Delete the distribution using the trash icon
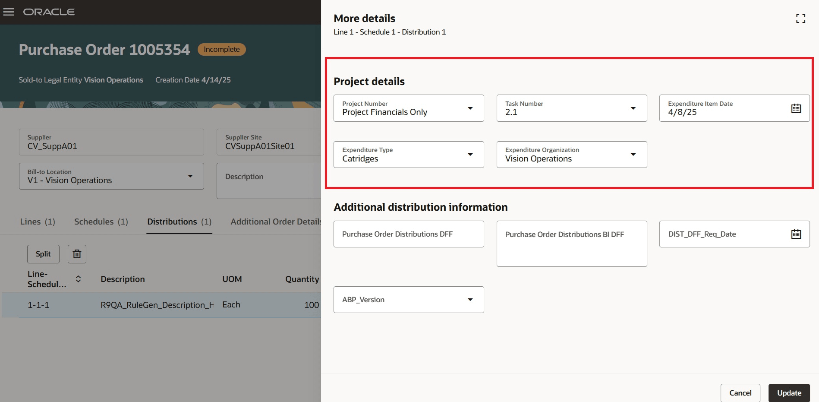Screen dimensions: 819x402 pyautogui.click(x=77, y=254)
